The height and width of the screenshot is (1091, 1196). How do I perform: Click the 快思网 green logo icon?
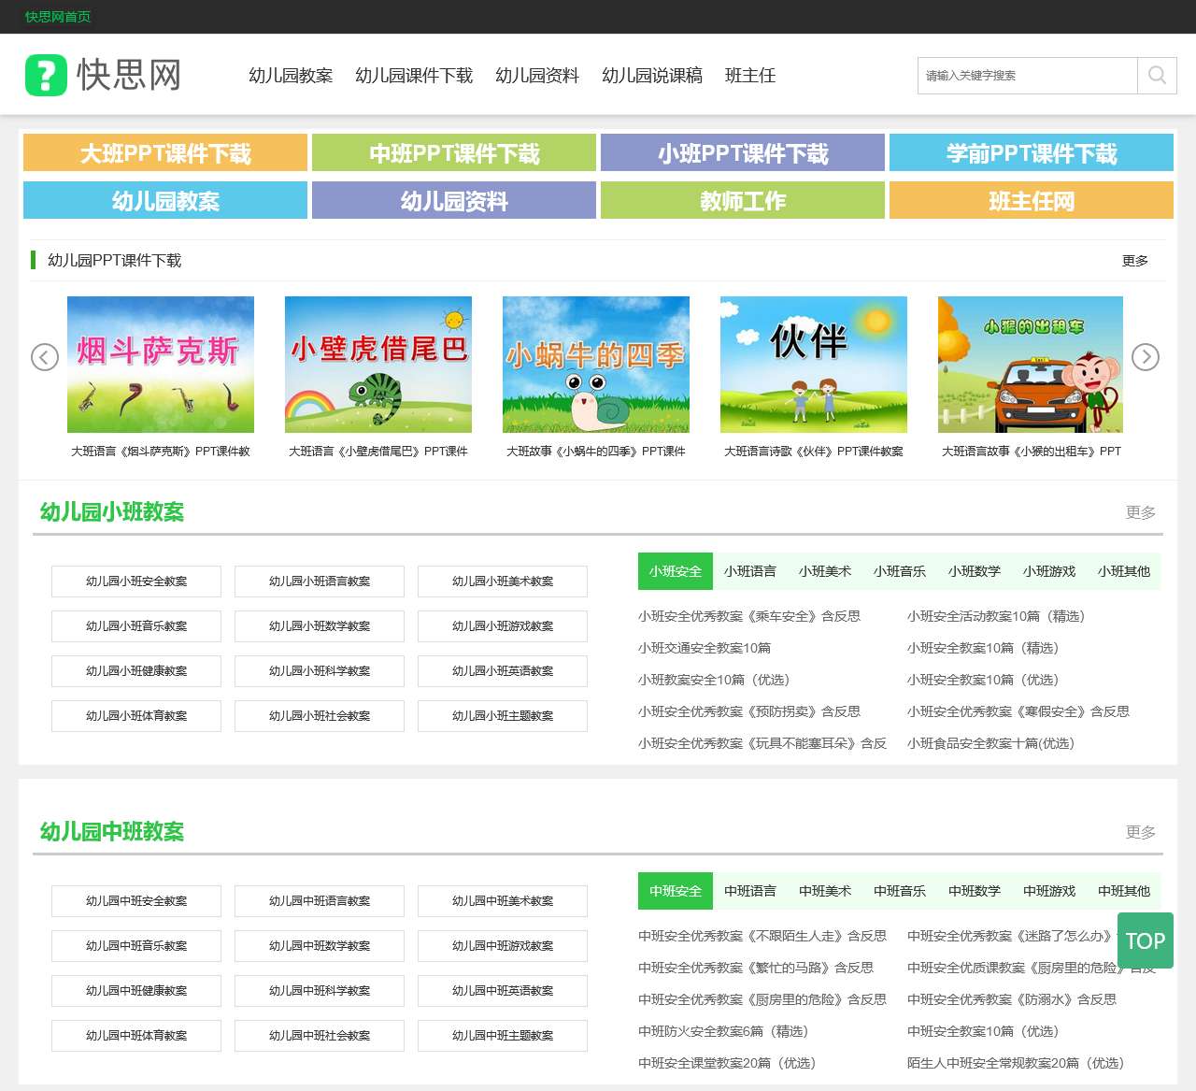click(x=46, y=75)
